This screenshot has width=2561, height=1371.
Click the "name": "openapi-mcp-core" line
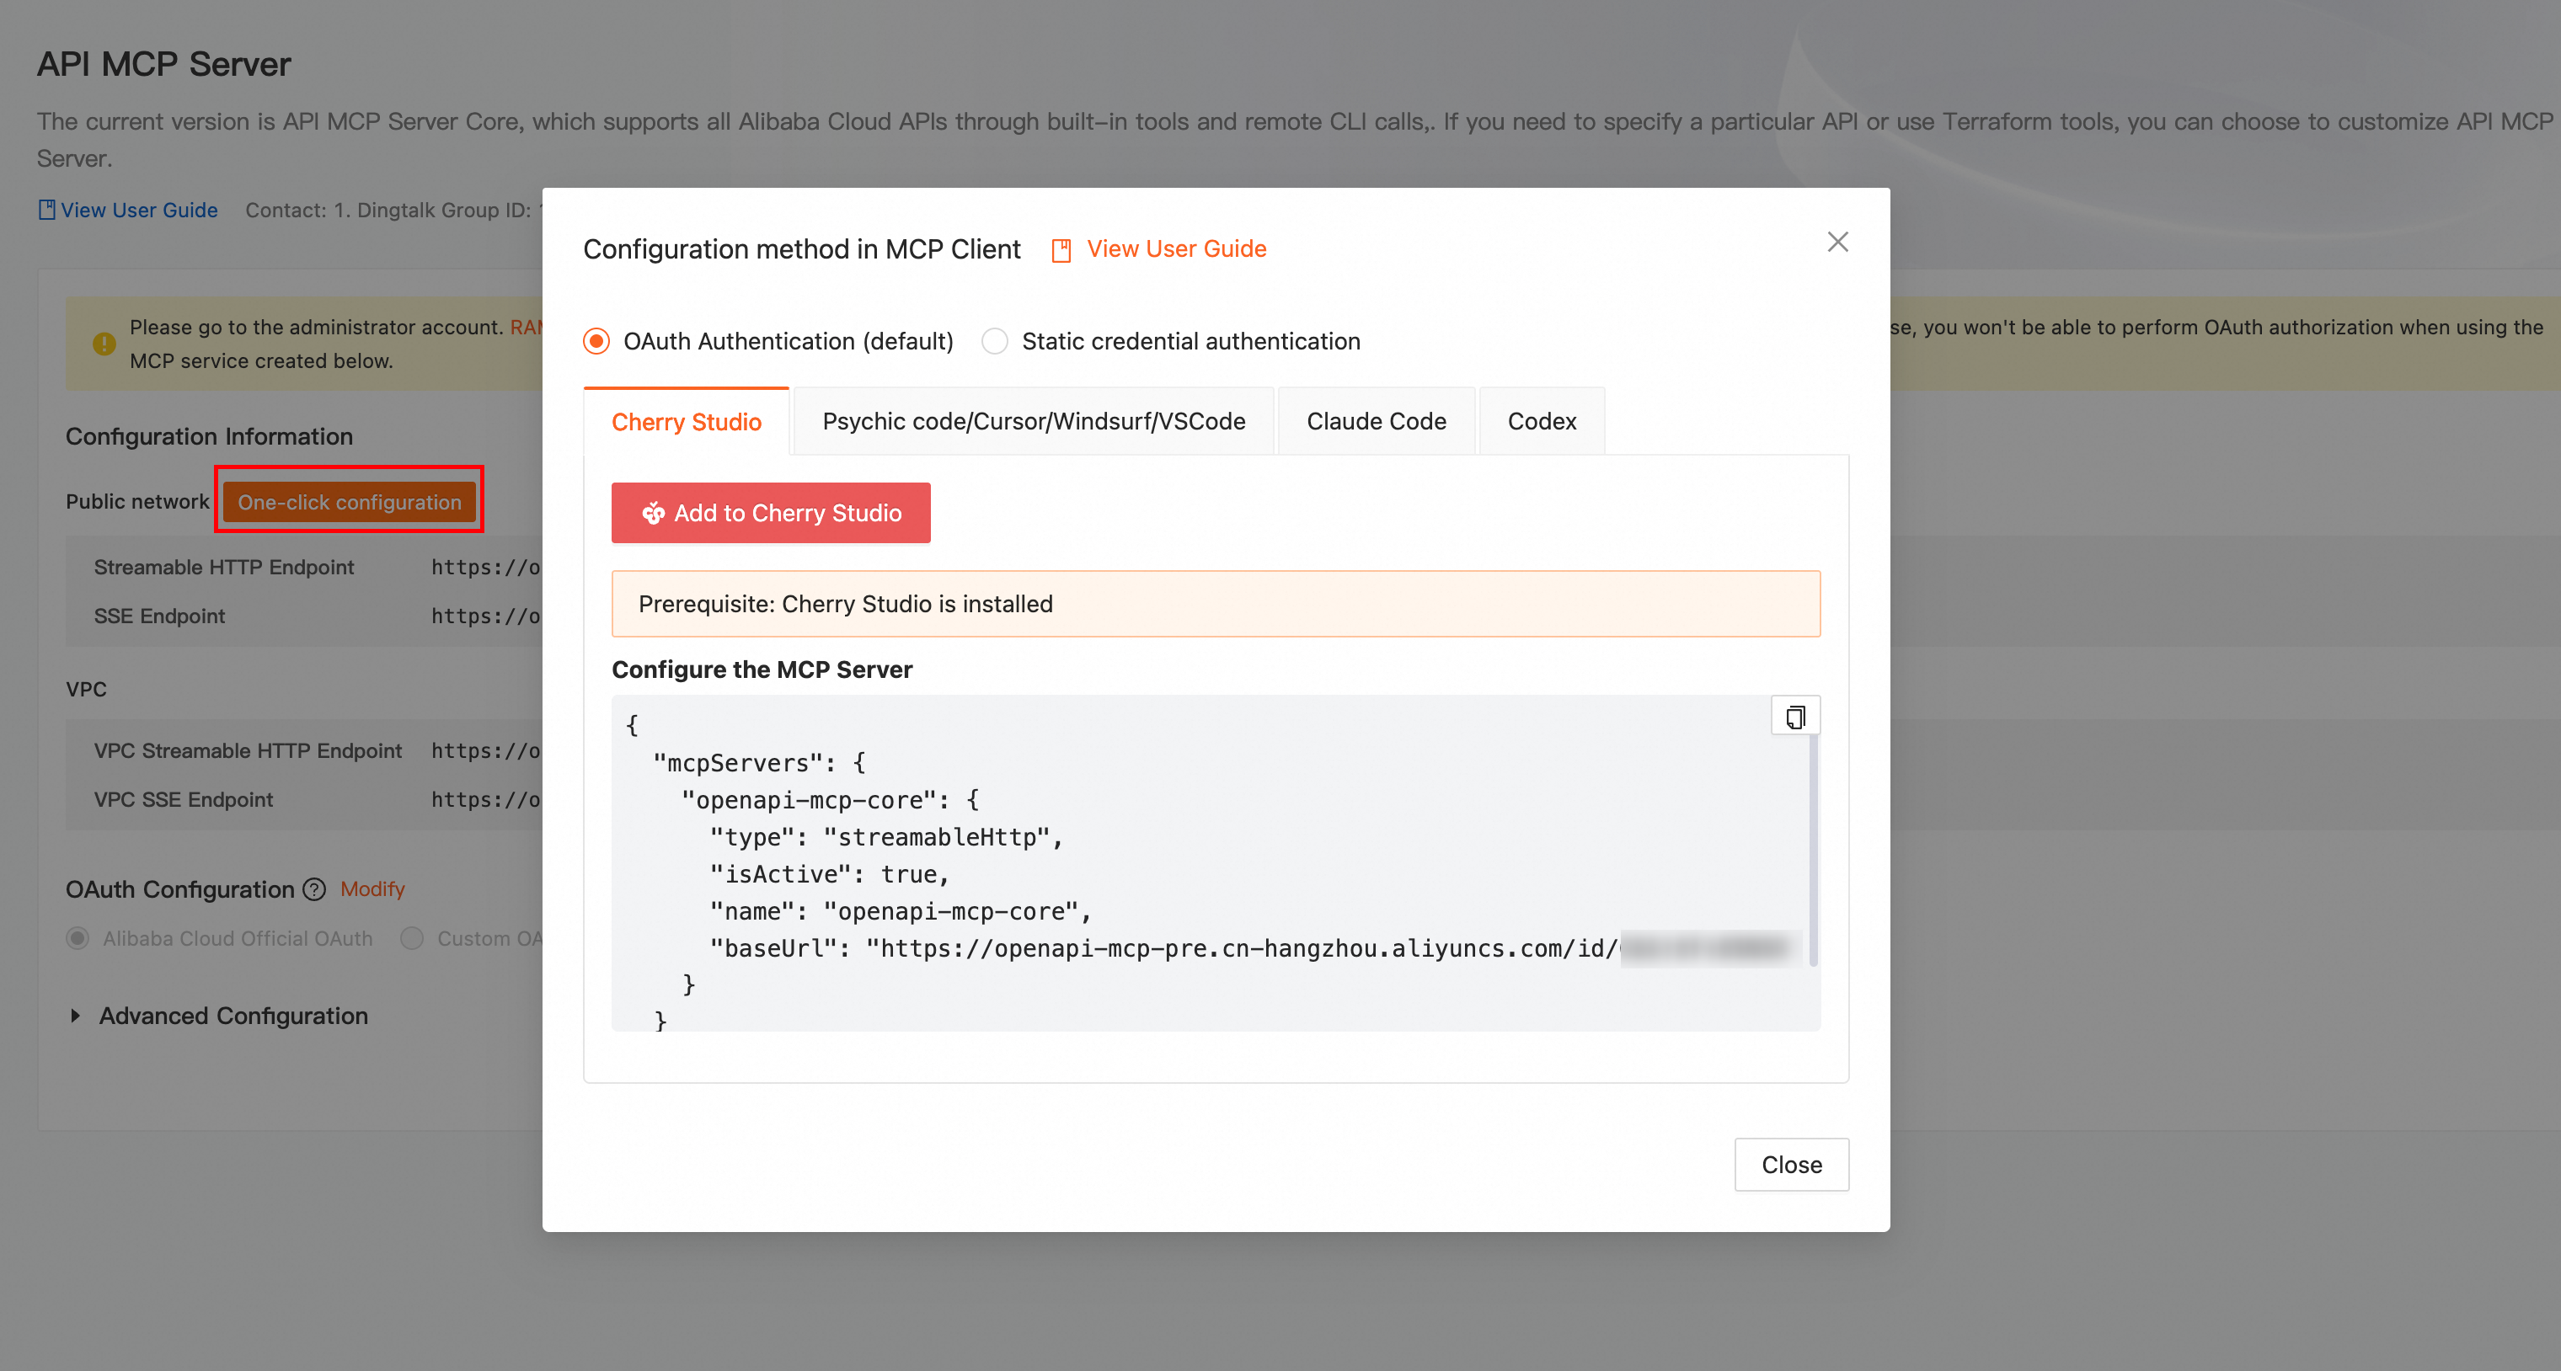(x=901, y=911)
